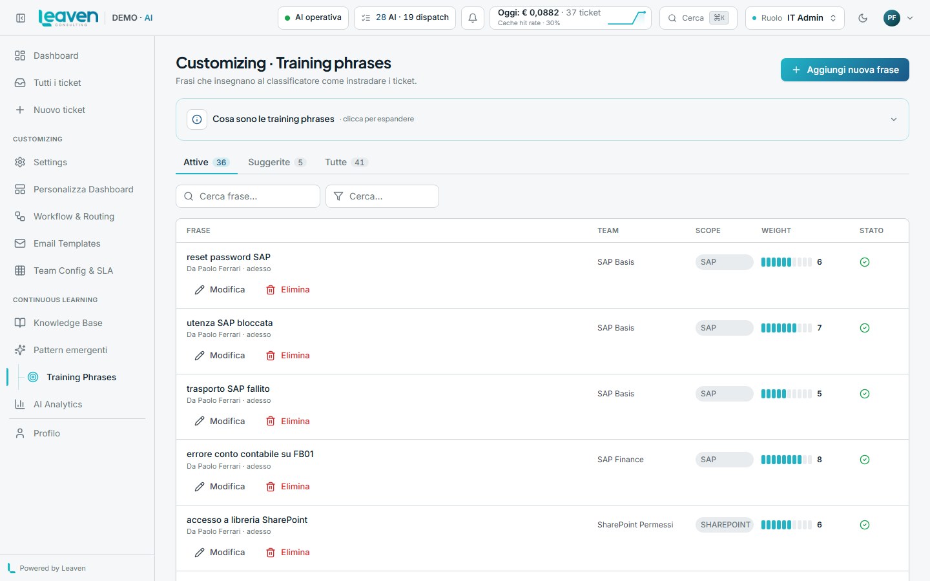
Task: Open today's cost and ticket widget
Action: point(570,18)
